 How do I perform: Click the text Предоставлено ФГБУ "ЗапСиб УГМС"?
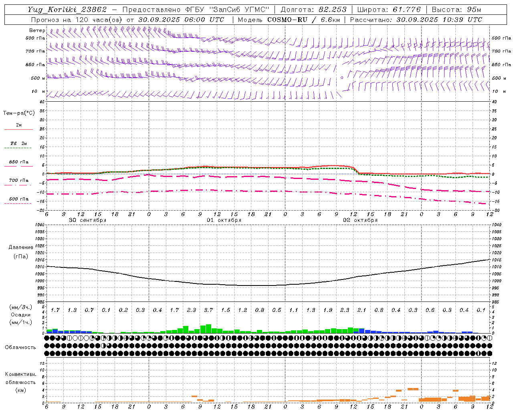tap(196, 10)
